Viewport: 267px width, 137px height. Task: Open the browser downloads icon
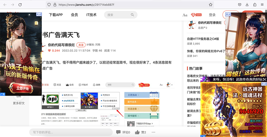(247, 5)
